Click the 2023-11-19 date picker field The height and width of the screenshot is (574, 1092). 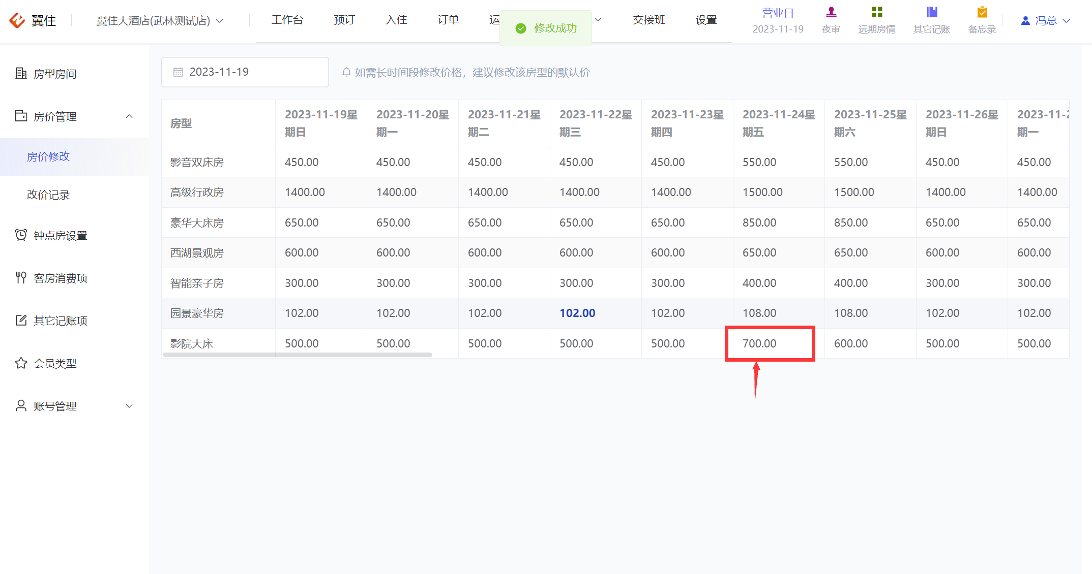coord(245,72)
